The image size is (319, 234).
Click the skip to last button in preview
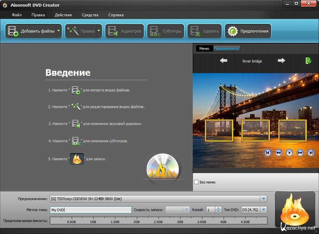click(x=311, y=153)
